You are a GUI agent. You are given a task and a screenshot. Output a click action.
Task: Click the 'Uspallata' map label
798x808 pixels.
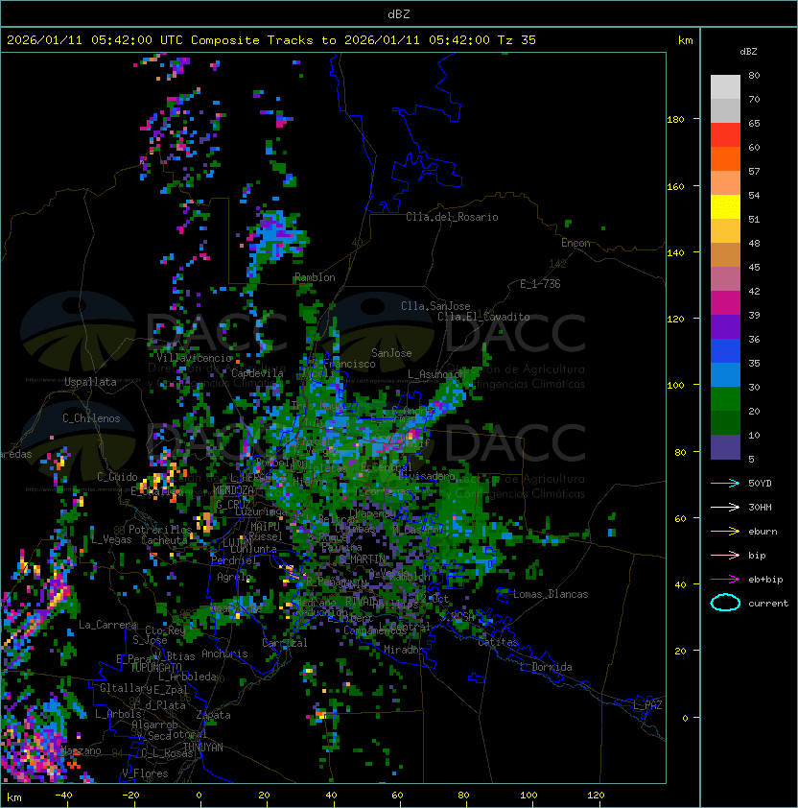pos(90,382)
